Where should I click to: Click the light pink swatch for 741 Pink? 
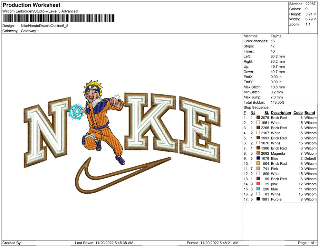tap(258, 168)
